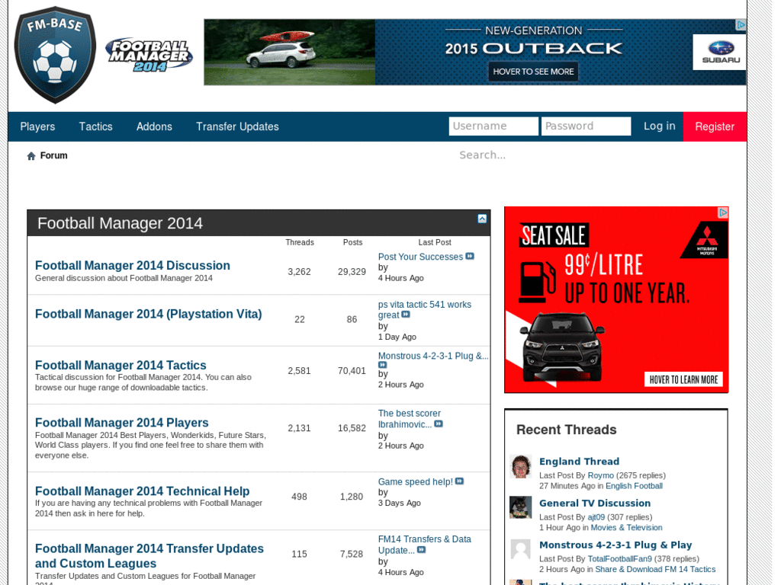Open the Forum breadcrumb link
781x585 pixels.
pos(54,155)
